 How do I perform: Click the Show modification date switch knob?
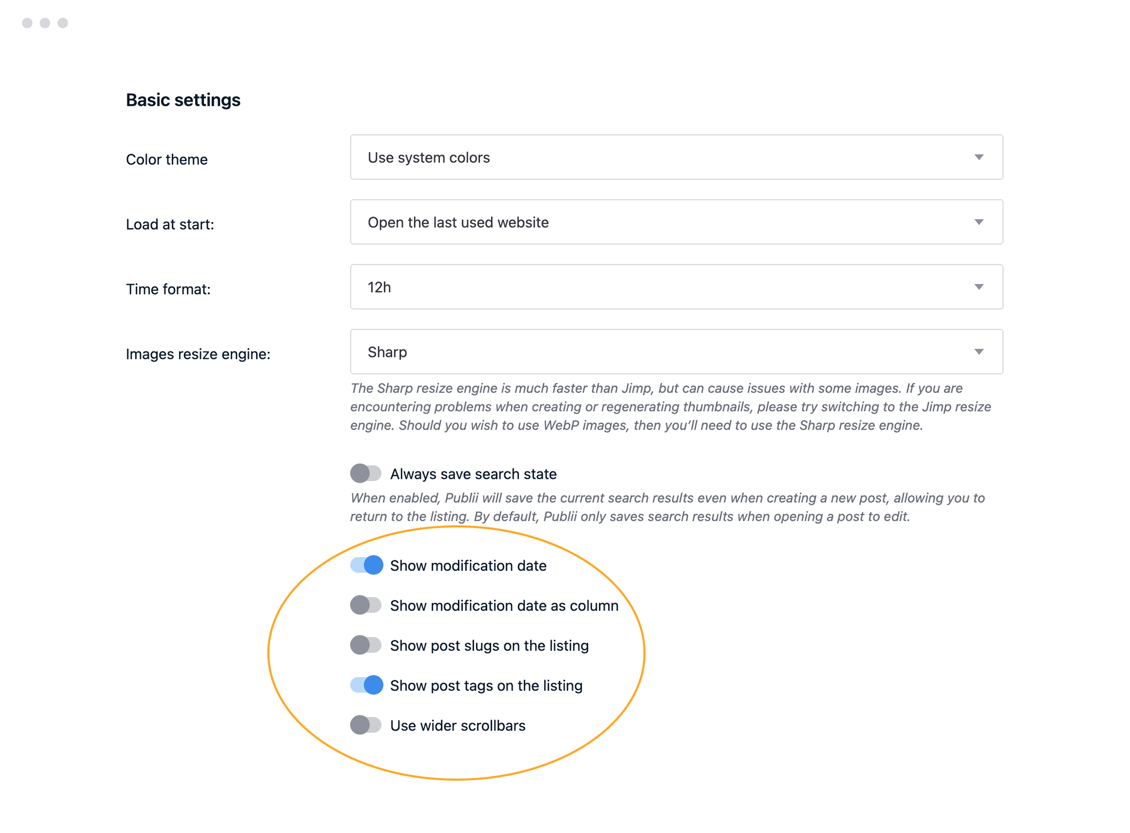point(372,566)
